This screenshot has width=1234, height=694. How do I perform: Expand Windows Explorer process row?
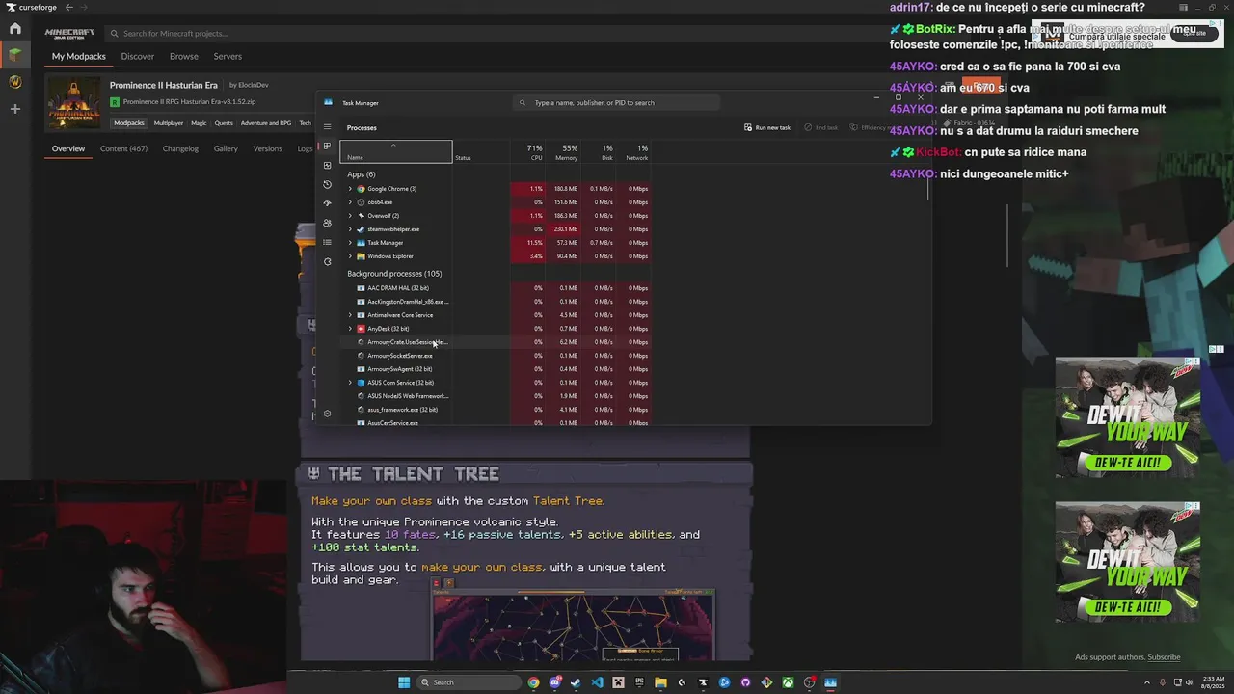point(350,256)
